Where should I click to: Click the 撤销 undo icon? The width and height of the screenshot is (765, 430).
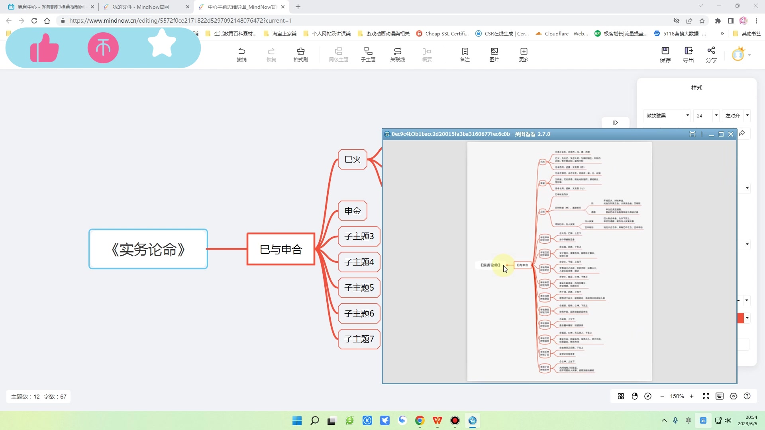(x=241, y=51)
